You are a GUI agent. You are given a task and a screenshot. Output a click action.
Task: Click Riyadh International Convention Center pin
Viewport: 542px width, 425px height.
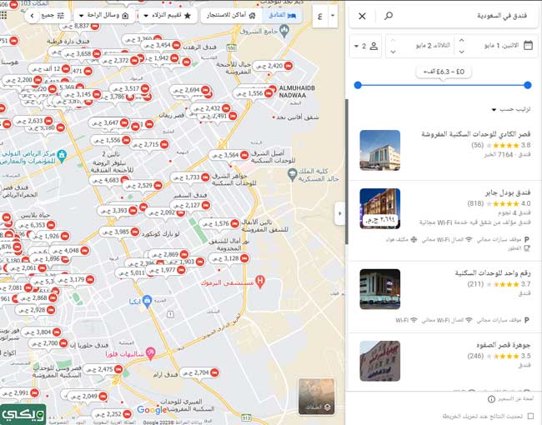click(x=62, y=156)
